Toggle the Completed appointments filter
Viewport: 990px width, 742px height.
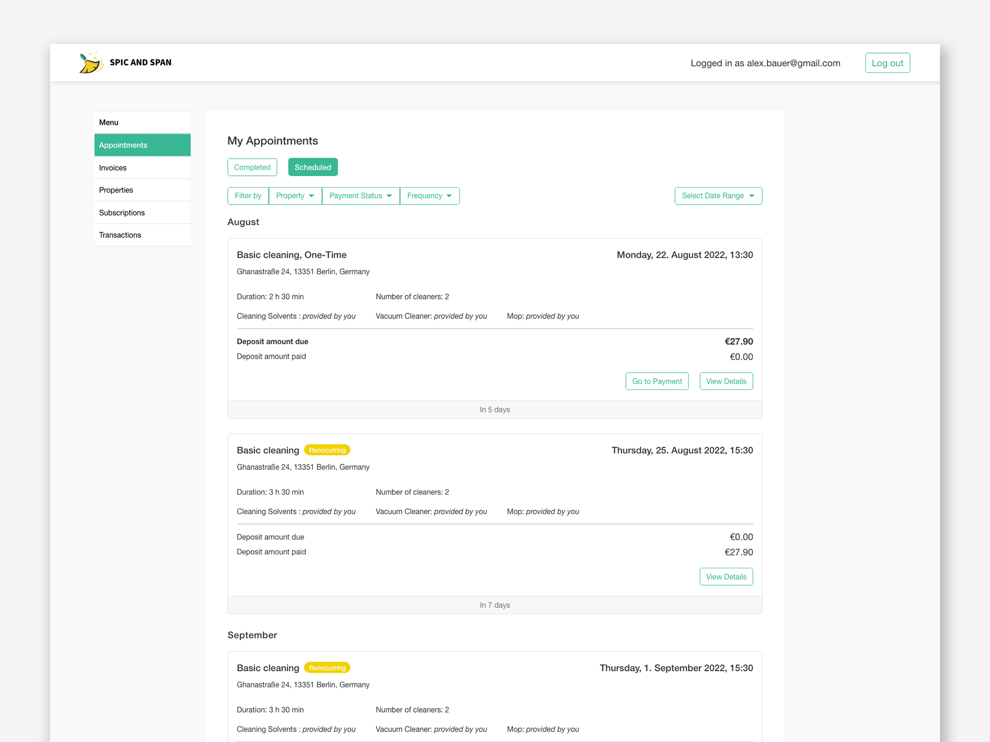252,167
